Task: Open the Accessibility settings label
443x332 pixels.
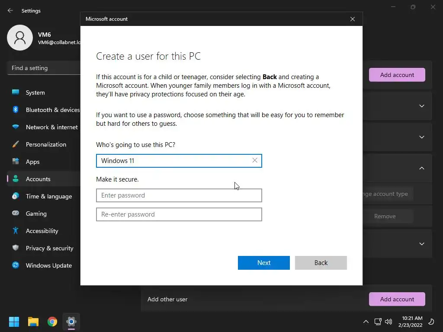Action: [42, 231]
